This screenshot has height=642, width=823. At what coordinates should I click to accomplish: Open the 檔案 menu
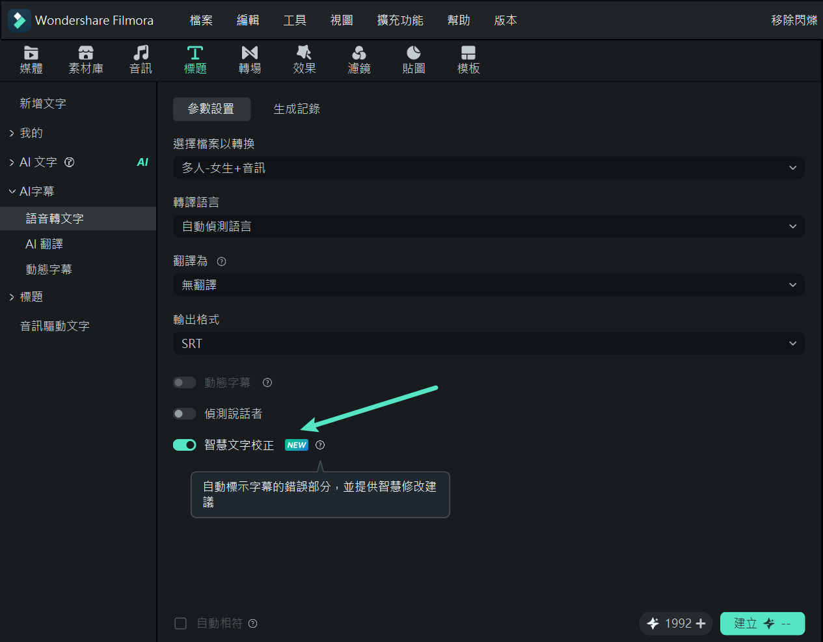point(201,20)
